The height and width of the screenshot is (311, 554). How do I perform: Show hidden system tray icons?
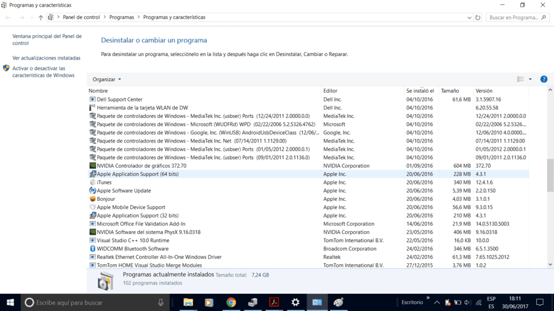(x=437, y=302)
